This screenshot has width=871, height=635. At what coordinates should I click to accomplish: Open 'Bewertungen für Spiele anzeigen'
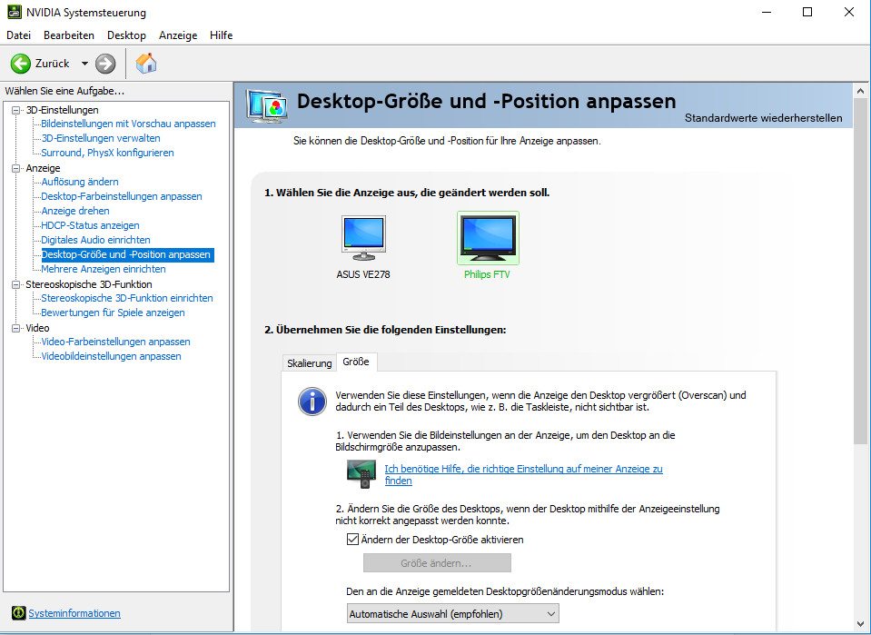[x=113, y=313]
